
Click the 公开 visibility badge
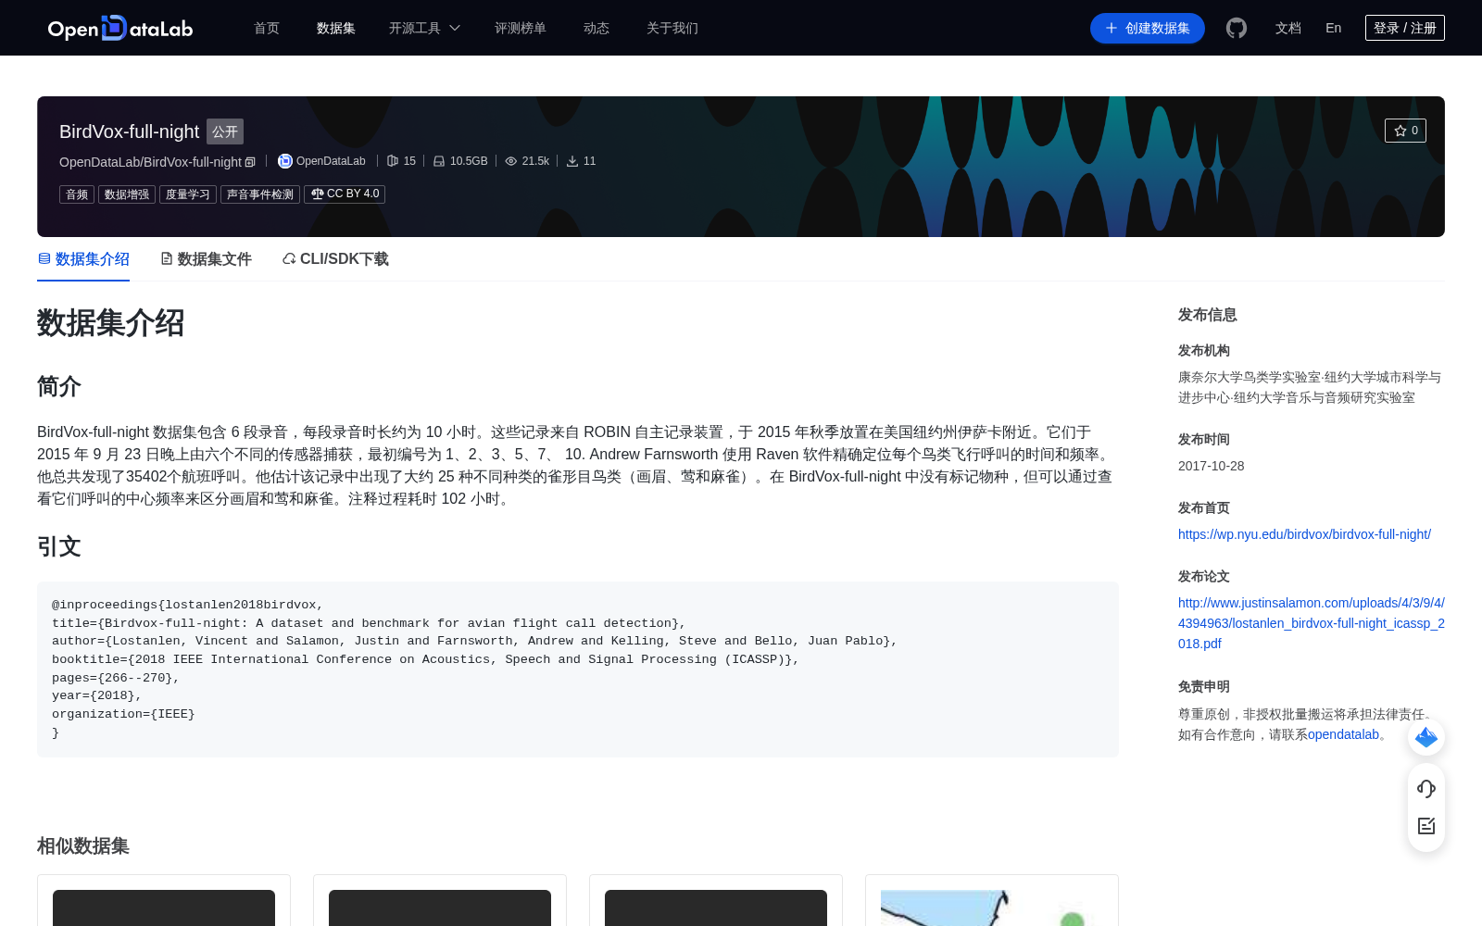point(225,131)
